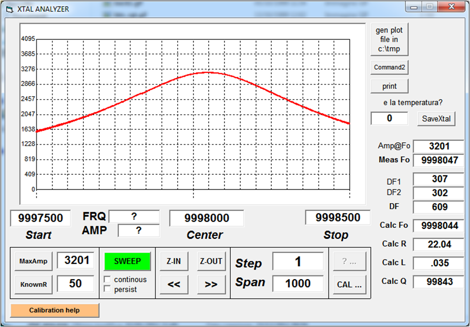Minimize the XTAL ANALYZER window
This screenshot has height=327, width=470.
(414, 7)
